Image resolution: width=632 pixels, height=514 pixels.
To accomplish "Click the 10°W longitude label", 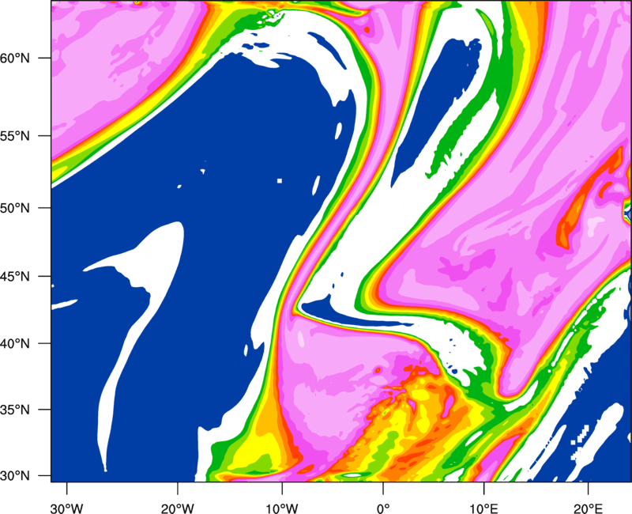I will [x=282, y=508].
